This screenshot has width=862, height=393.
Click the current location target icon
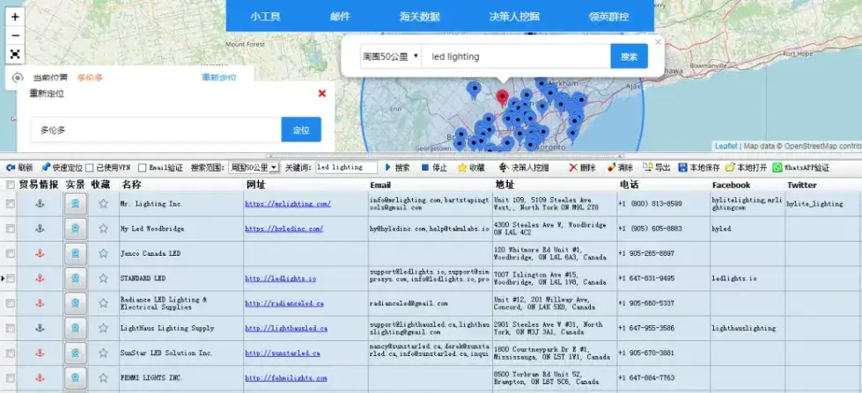tap(17, 78)
